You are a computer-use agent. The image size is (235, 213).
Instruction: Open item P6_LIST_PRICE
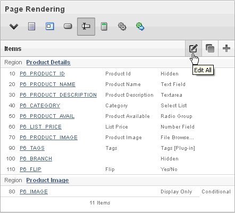point(40,127)
